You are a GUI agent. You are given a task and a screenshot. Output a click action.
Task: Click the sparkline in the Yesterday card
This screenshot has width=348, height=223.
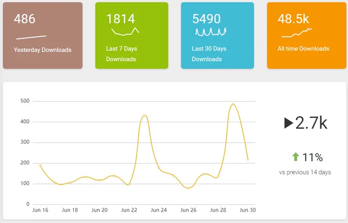tap(31, 37)
